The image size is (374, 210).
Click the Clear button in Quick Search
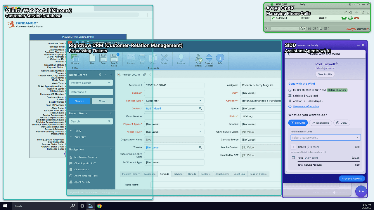coord(102,101)
